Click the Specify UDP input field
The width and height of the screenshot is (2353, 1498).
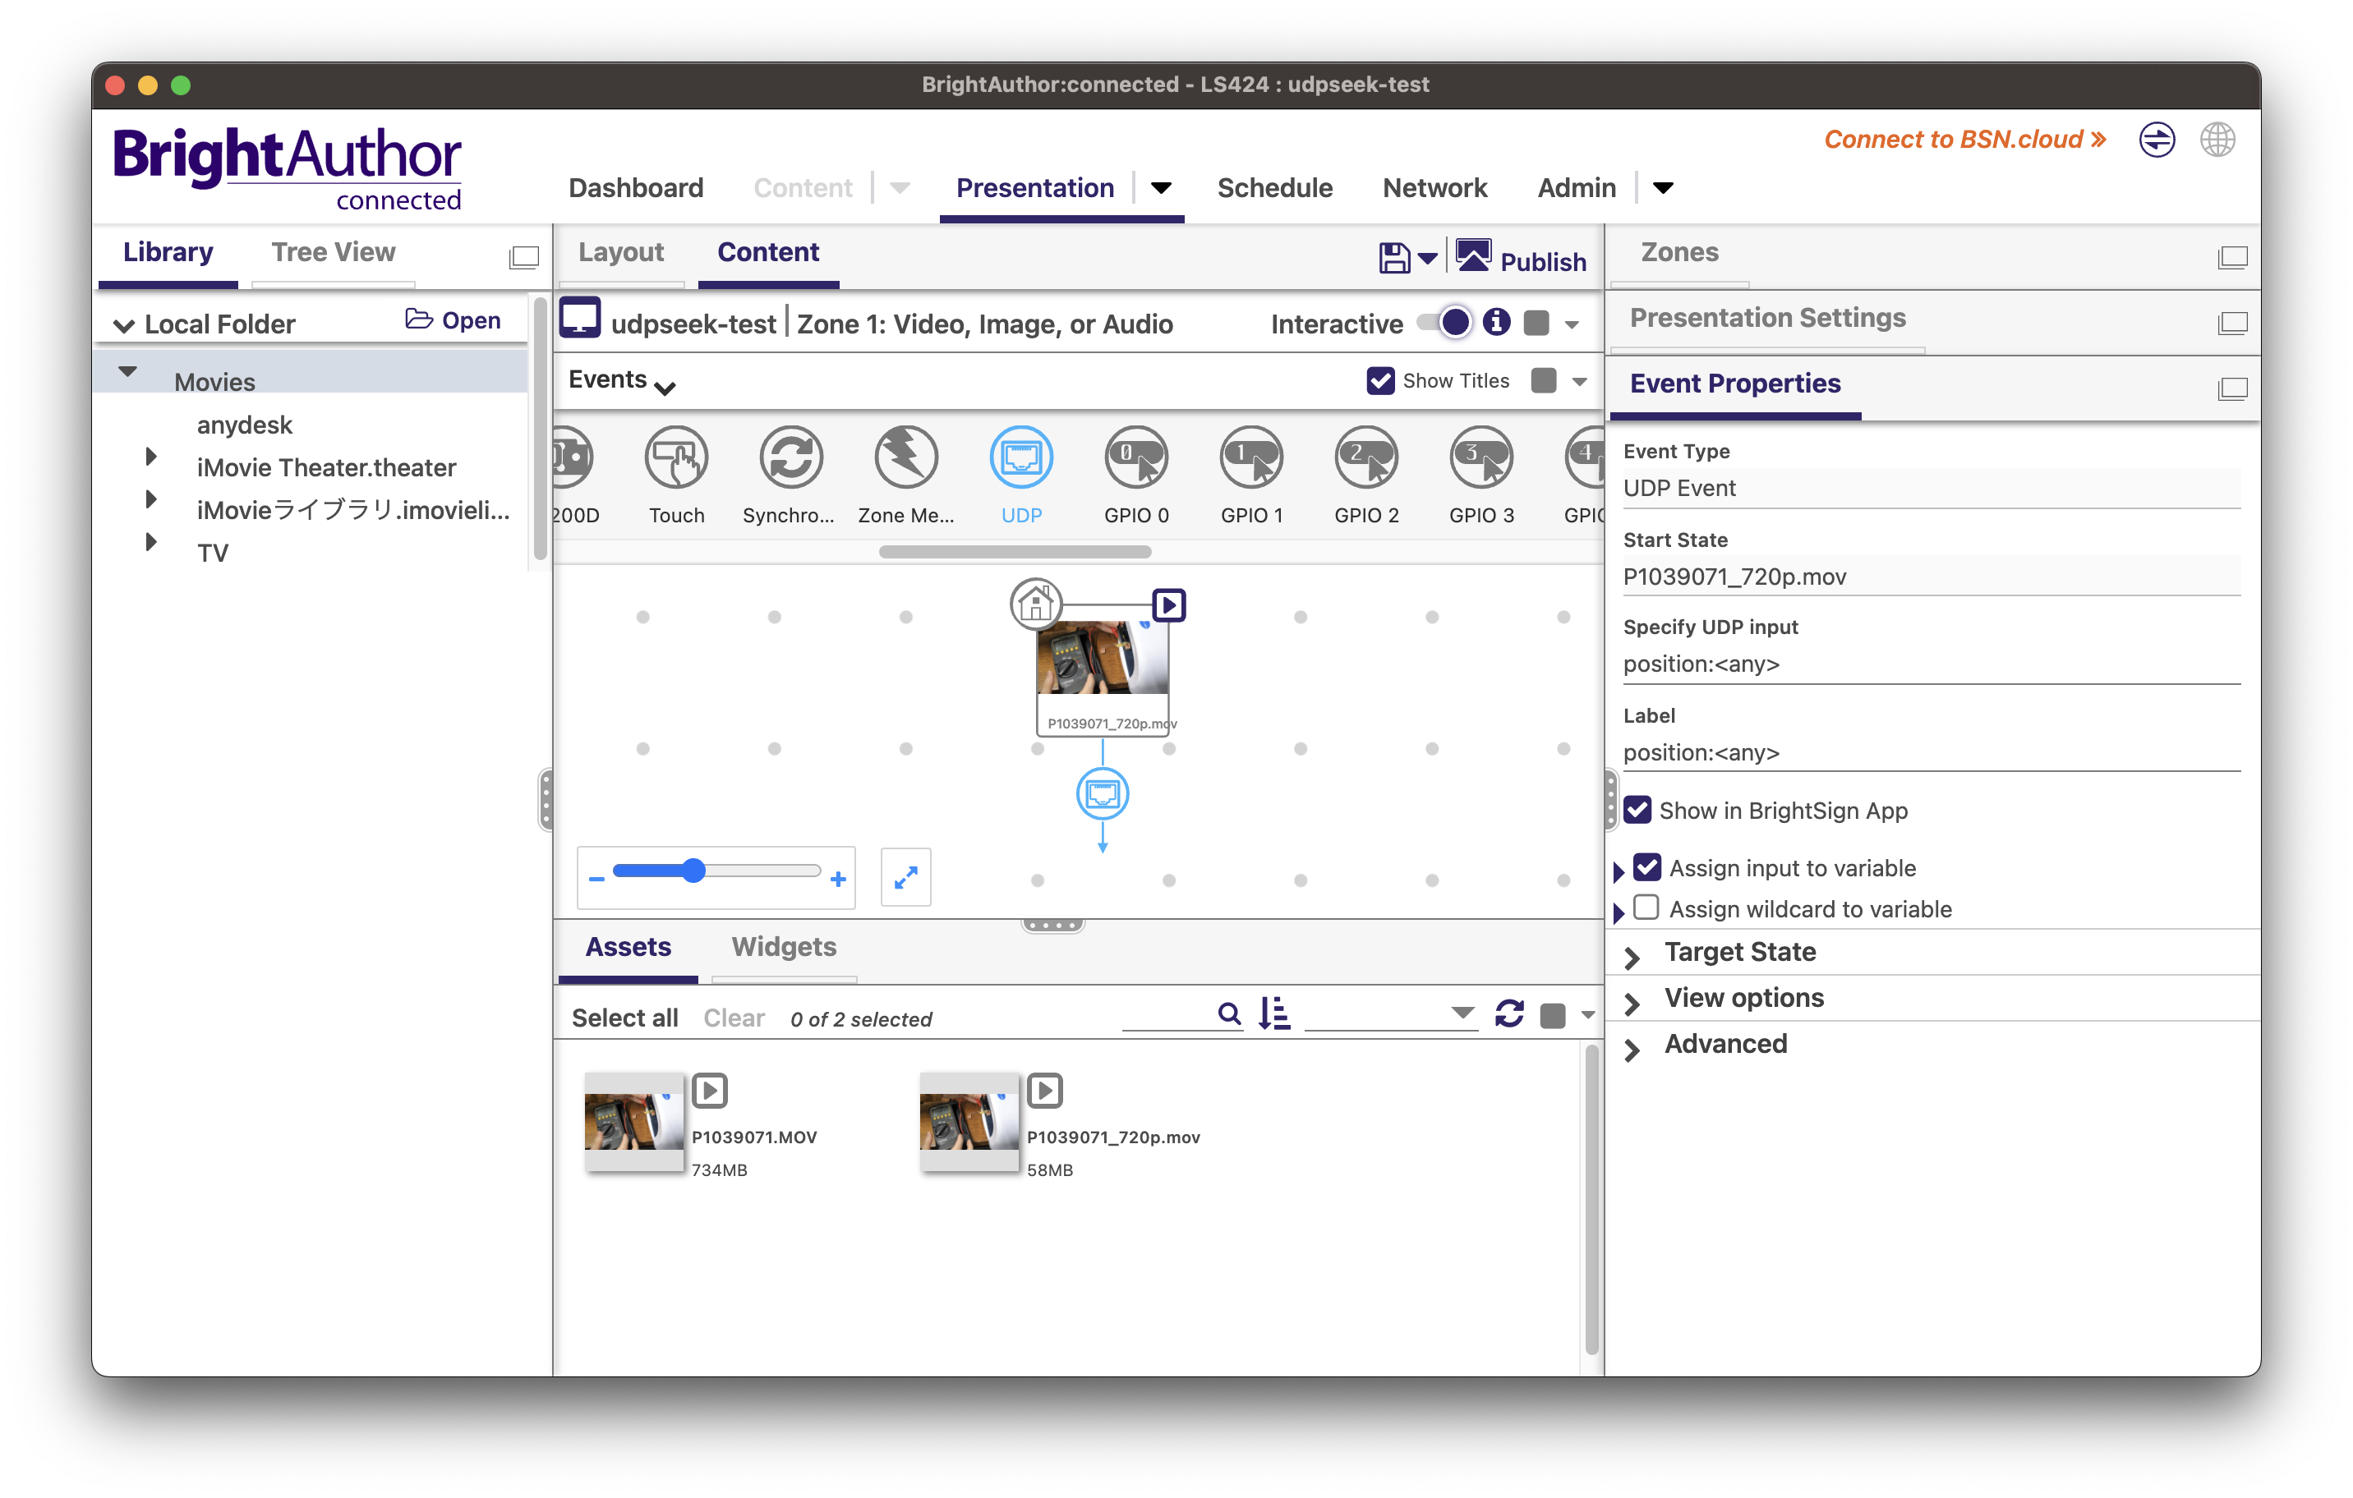click(1929, 664)
